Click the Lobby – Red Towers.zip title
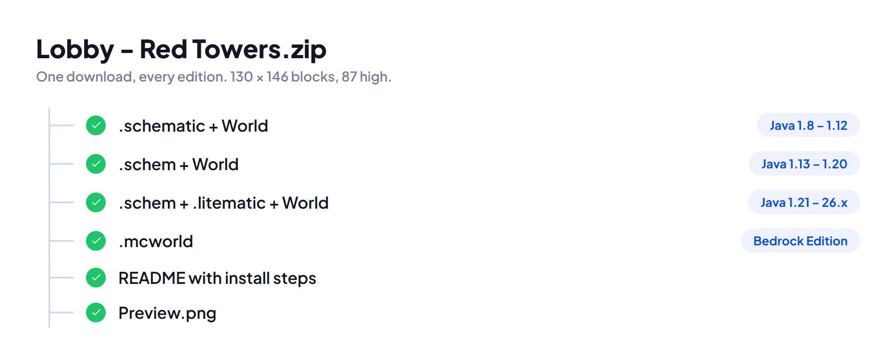 tap(181, 49)
